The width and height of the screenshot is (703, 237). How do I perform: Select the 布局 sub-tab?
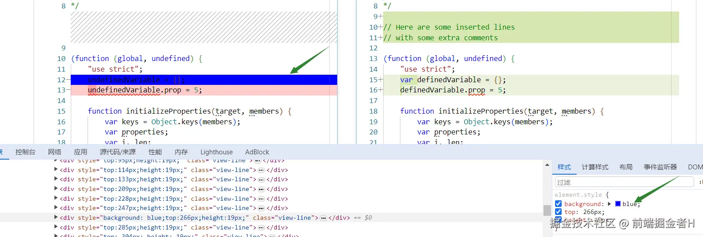pos(626,167)
